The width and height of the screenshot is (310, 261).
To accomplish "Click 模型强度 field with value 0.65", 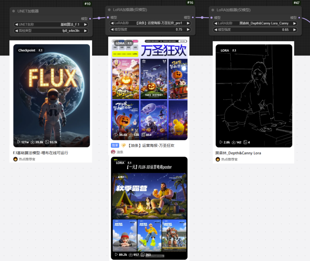I will (255, 30).
